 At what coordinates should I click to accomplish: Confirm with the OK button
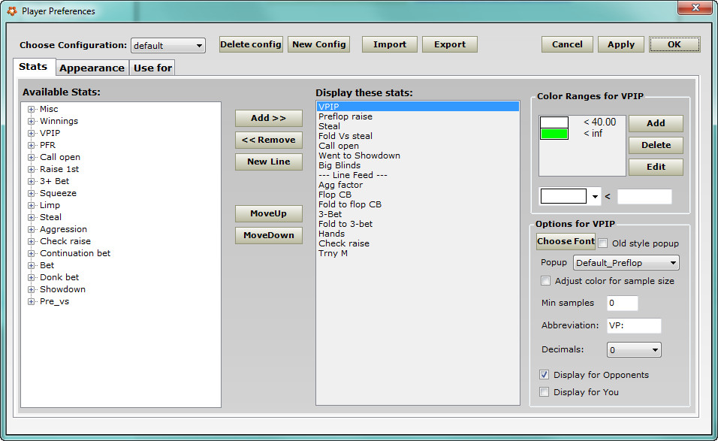674,44
